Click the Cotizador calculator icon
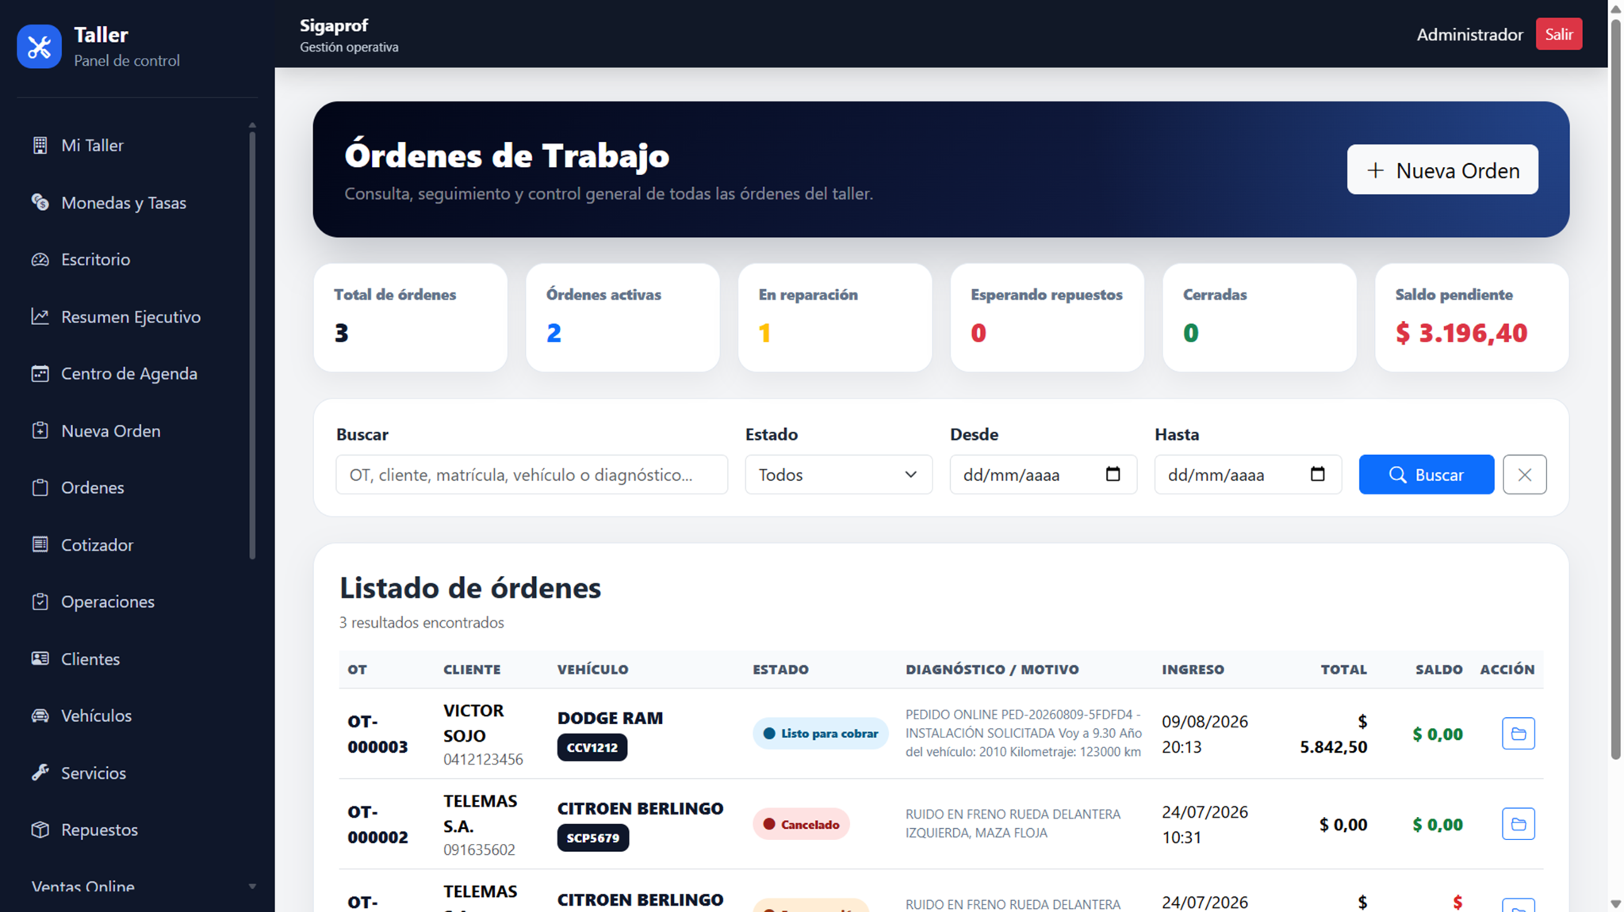This screenshot has width=1624, height=912. tap(40, 544)
